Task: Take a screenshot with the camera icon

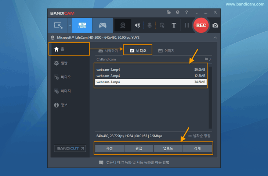Action: point(215,25)
